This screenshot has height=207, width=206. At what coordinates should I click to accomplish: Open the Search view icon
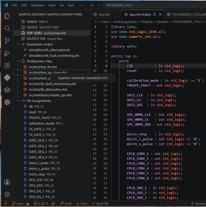7,28
